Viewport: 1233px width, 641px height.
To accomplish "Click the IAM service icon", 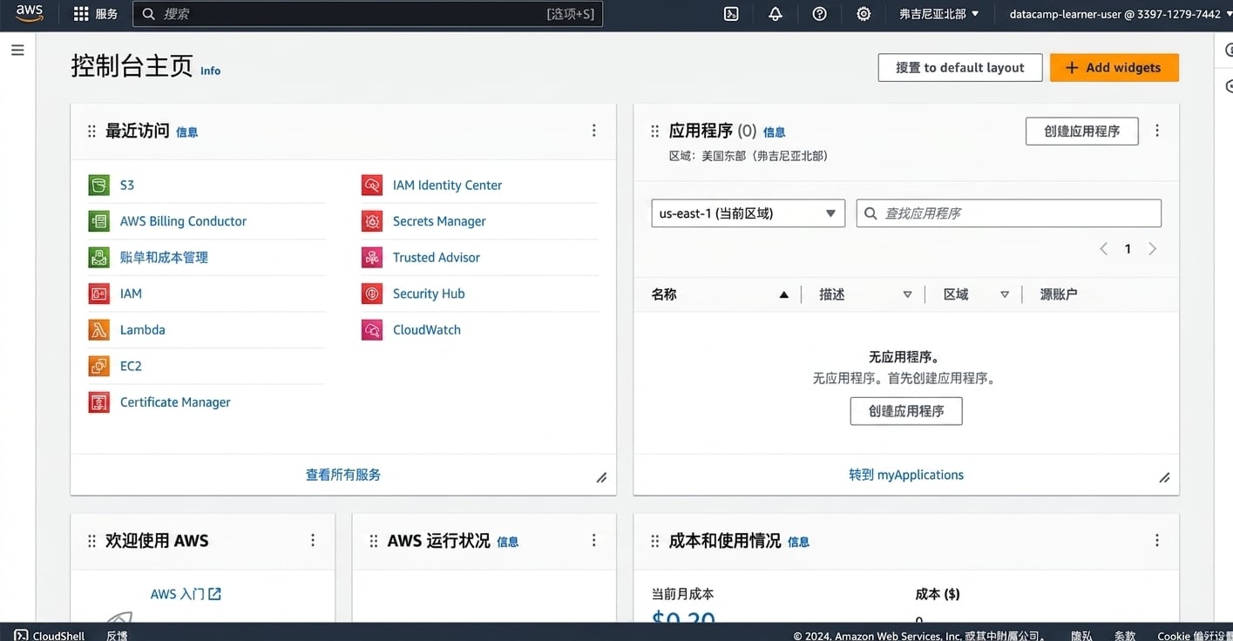I will coord(98,294).
